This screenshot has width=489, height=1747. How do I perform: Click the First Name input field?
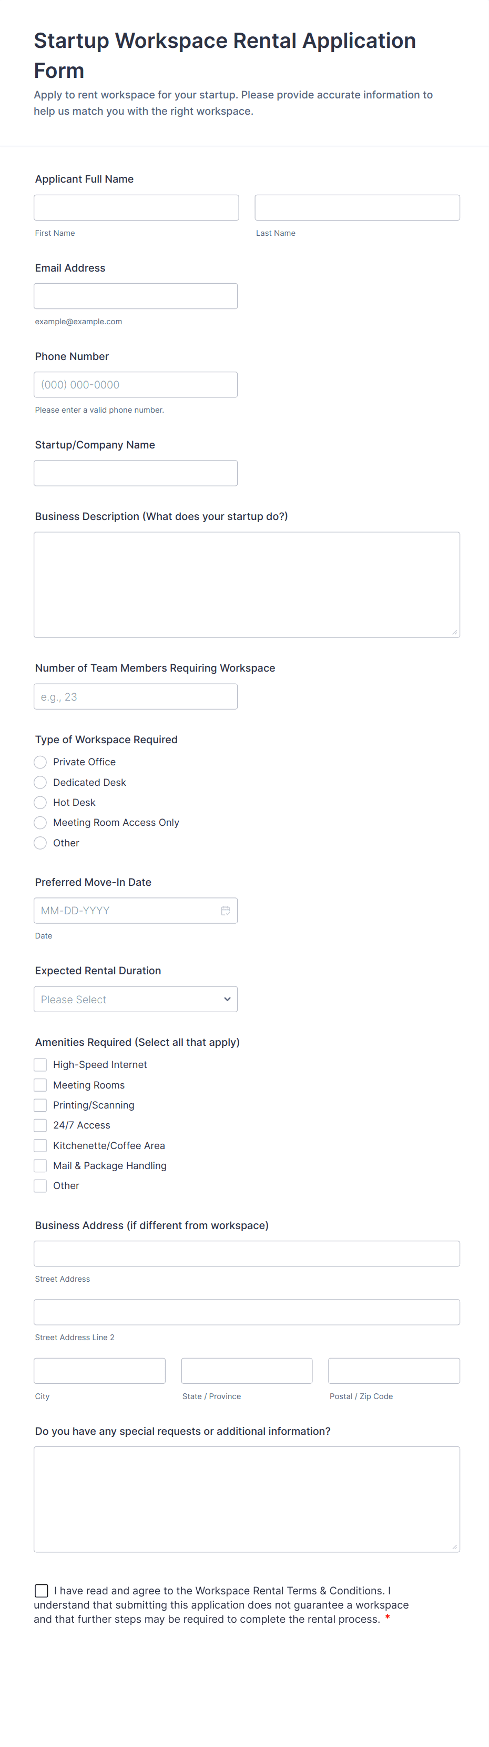click(x=136, y=207)
